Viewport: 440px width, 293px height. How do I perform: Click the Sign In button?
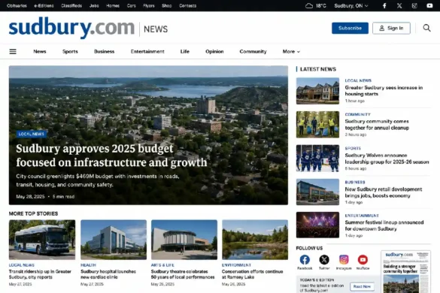point(391,28)
